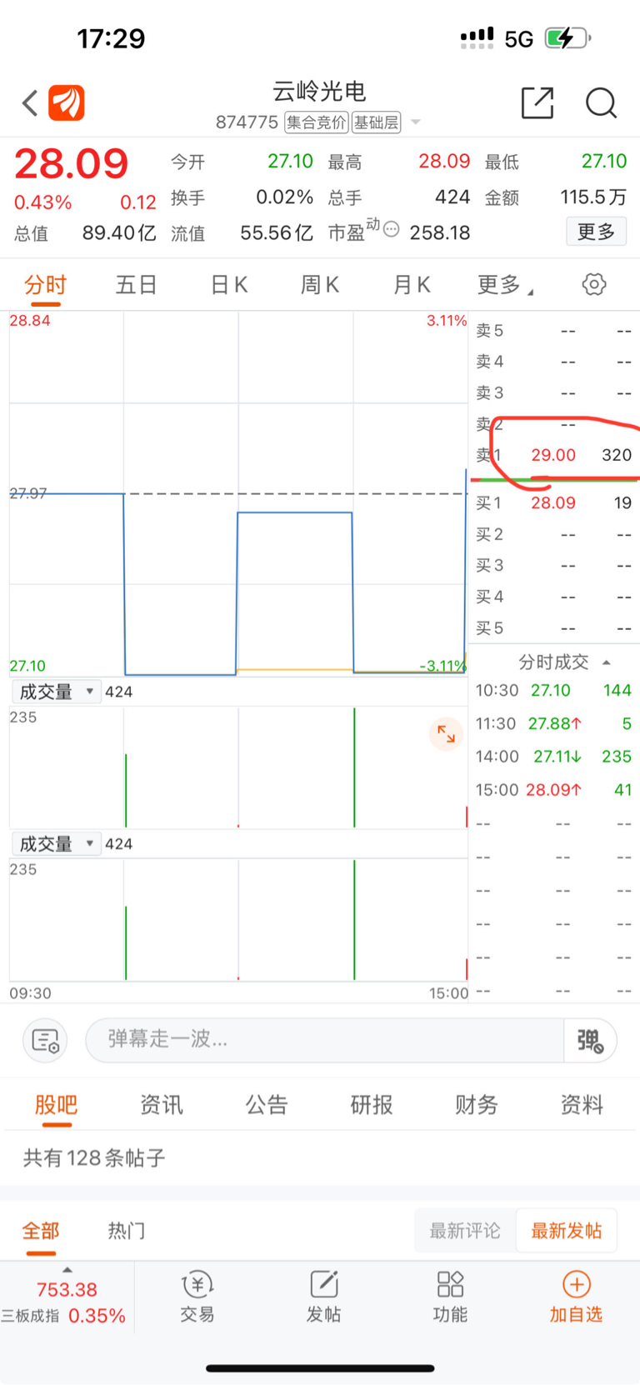Expand chart with orange fullscreen arrows icon

447,734
